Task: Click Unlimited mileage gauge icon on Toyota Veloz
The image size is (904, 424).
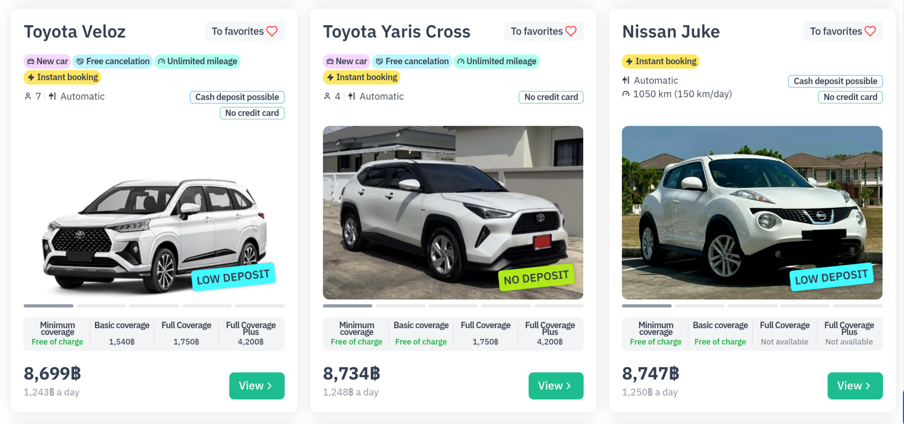Action: click(161, 61)
